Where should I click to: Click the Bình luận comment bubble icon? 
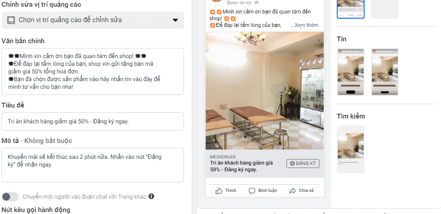pos(252,190)
